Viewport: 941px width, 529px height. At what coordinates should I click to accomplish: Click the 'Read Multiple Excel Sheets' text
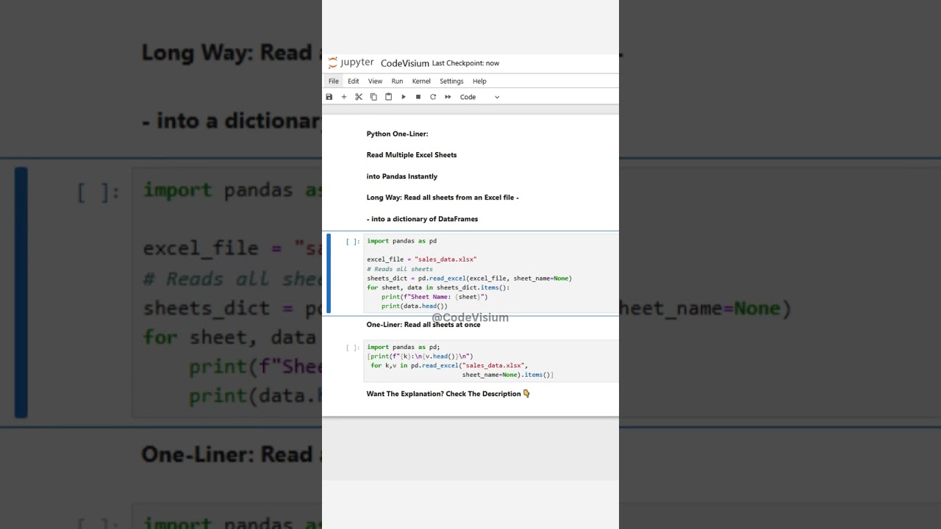[x=412, y=155]
